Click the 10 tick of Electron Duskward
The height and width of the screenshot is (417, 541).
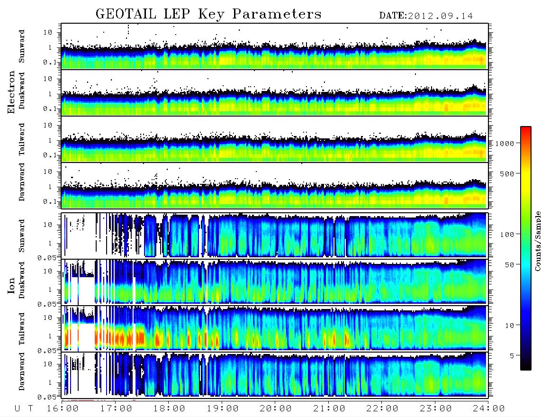[48, 79]
